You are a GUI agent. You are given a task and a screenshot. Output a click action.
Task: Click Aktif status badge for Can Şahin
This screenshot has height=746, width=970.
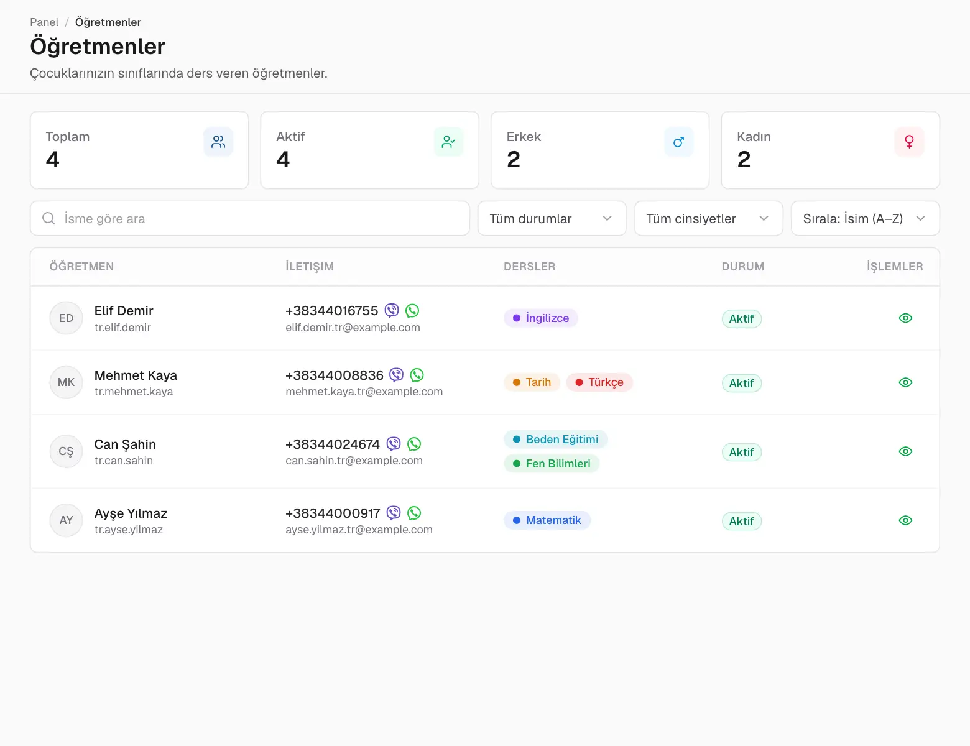pos(741,452)
